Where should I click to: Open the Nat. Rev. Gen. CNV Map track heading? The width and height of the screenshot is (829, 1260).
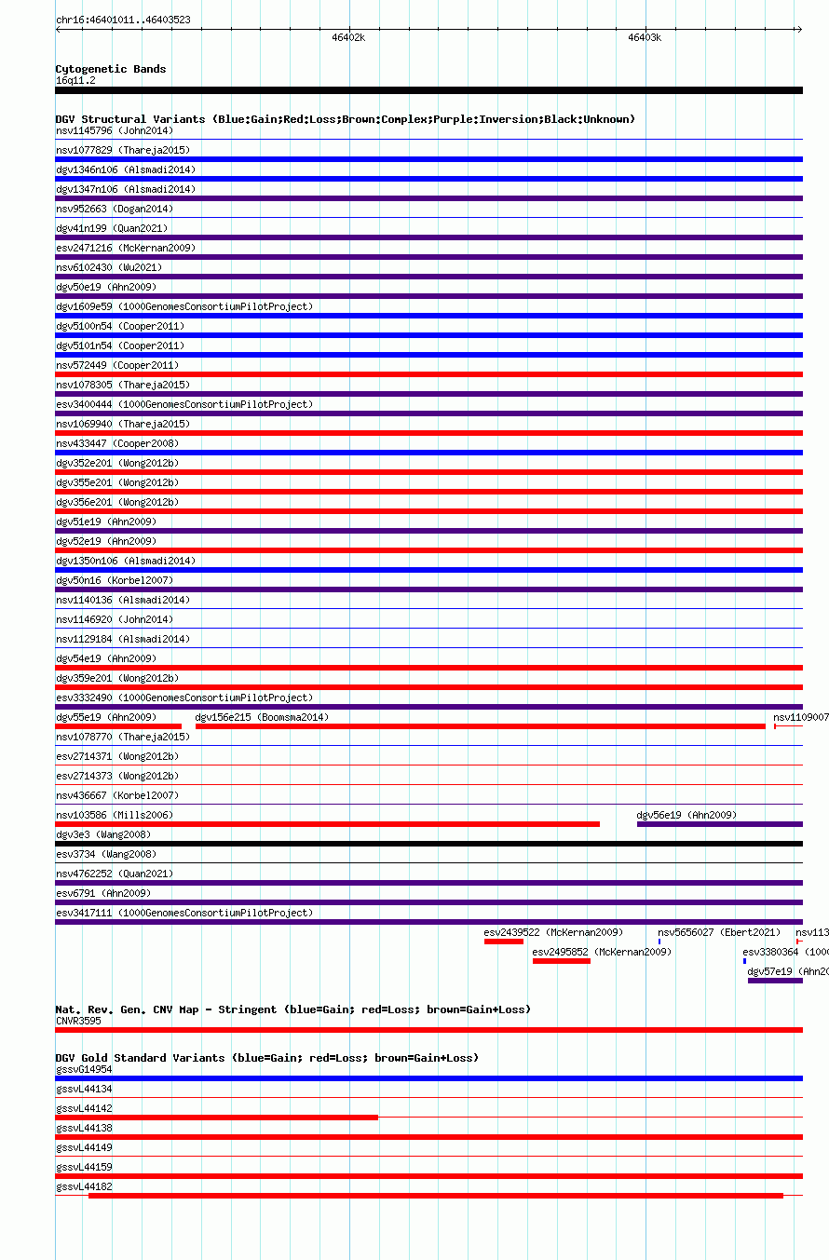pos(294,1009)
